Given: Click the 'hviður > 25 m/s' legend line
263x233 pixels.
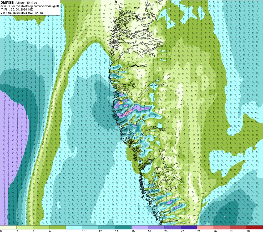Looking at the screenshot, I should [x=30, y=6].
